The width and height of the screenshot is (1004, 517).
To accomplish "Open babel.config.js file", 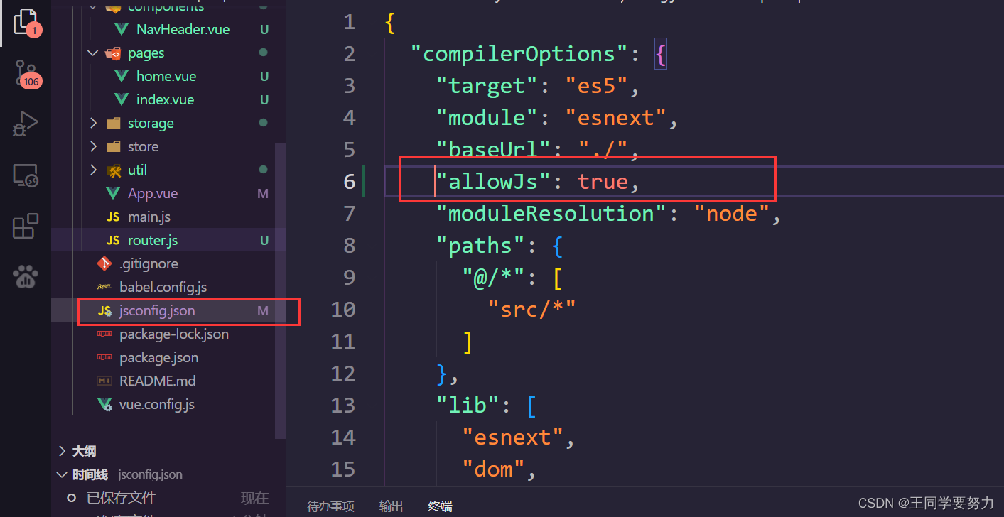I will coord(163,288).
